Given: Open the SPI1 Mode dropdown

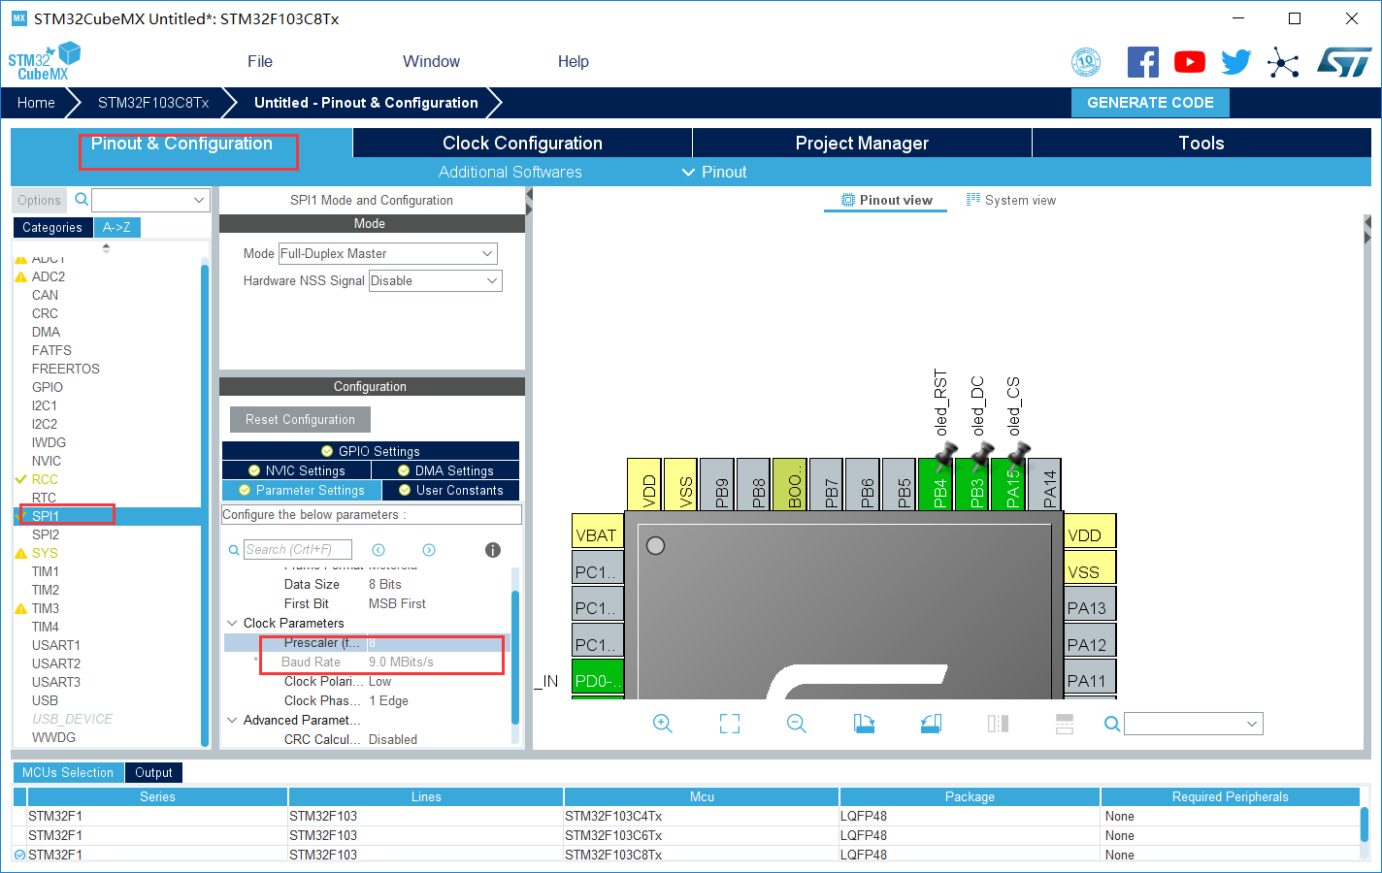Looking at the screenshot, I should pos(387,253).
